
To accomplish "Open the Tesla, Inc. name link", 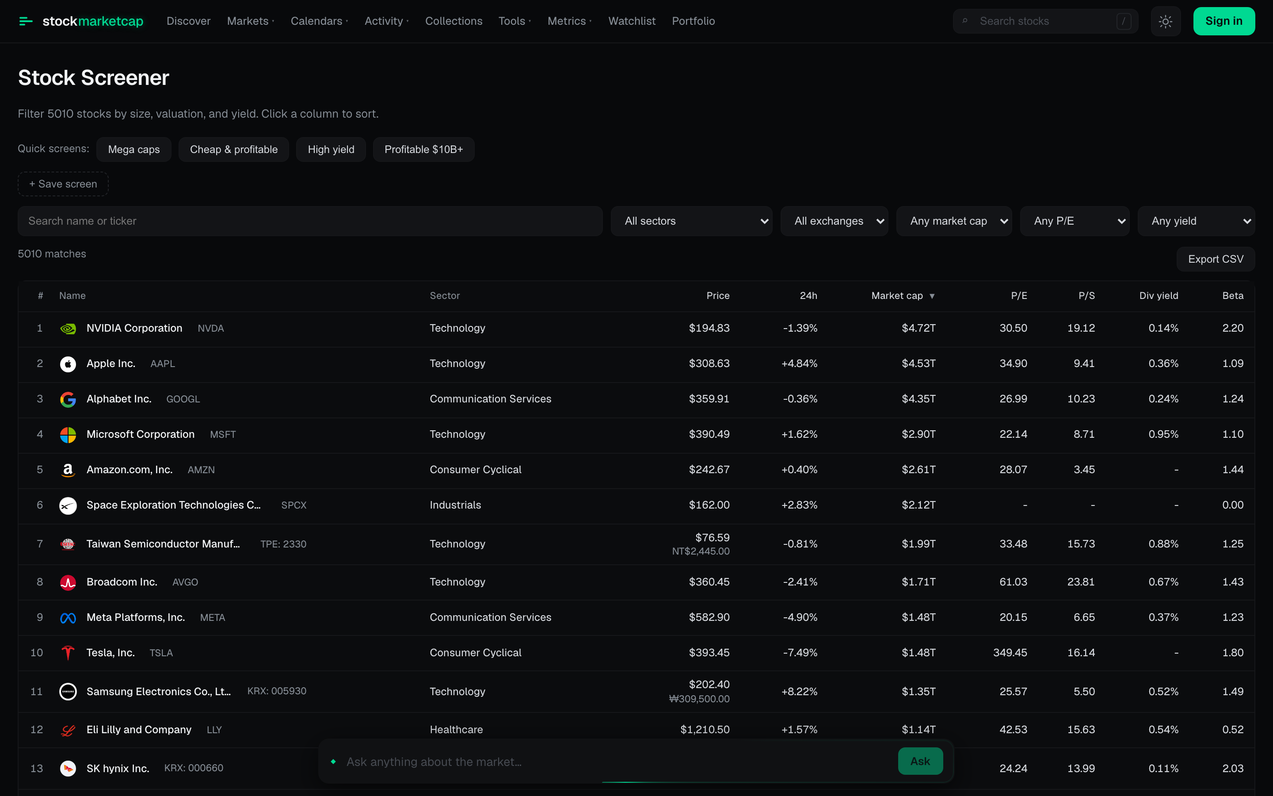I will pyautogui.click(x=111, y=653).
